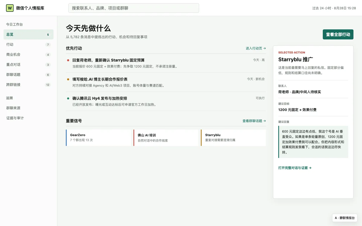Open the 总览 sidebar item
The width and height of the screenshot is (362, 226).
(x=28, y=34)
